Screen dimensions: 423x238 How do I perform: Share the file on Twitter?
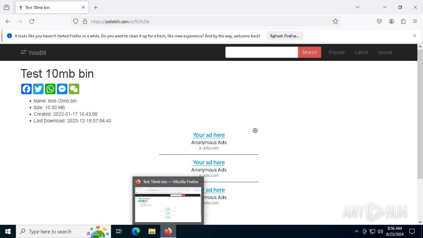click(38, 89)
